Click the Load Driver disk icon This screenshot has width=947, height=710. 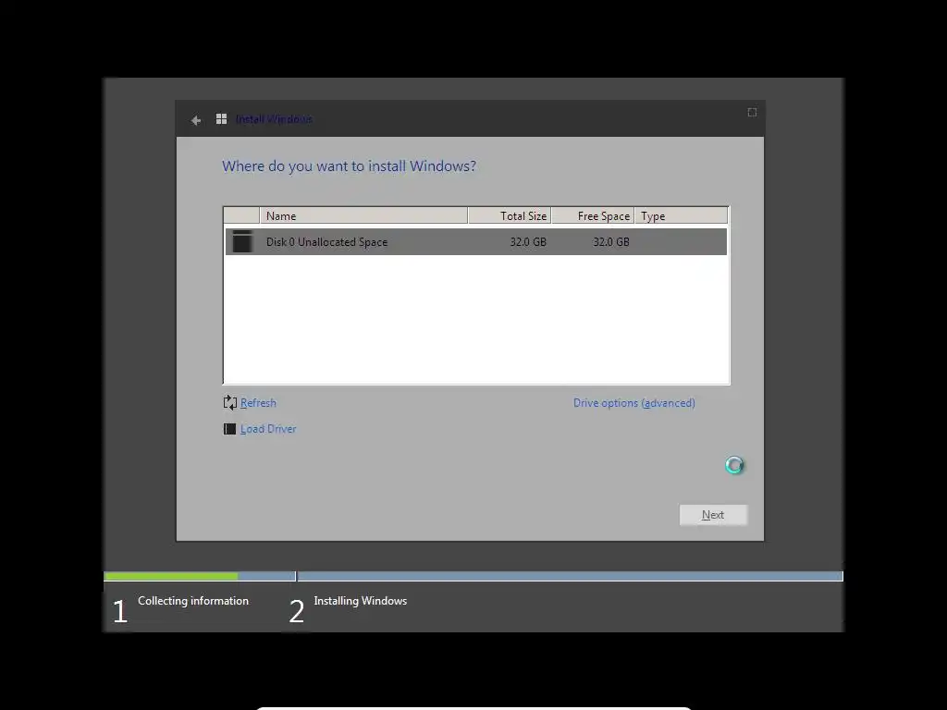click(229, 429)
